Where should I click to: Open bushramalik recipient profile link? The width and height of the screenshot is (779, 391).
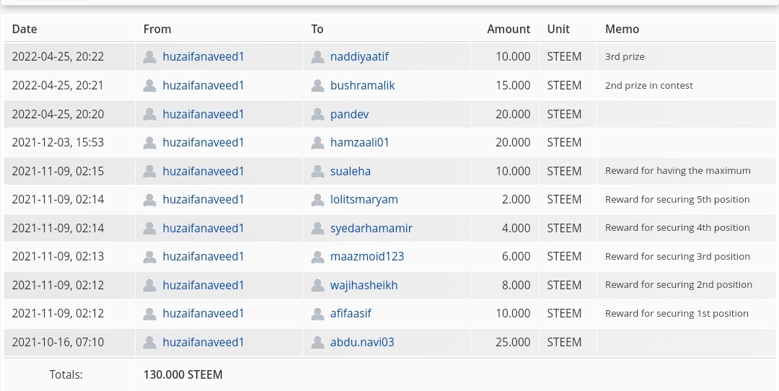[x=362, y=85]
